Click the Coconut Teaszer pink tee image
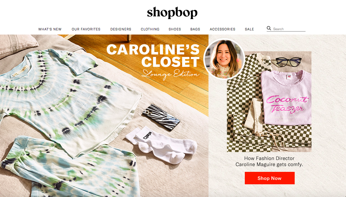The image size is (346, 197). [x=286, y=98]
